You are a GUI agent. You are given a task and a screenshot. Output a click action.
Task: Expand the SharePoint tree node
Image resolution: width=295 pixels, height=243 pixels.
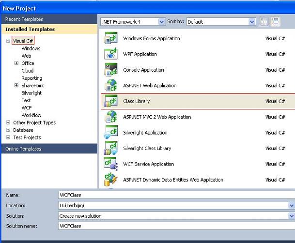[x=16, y=85]
